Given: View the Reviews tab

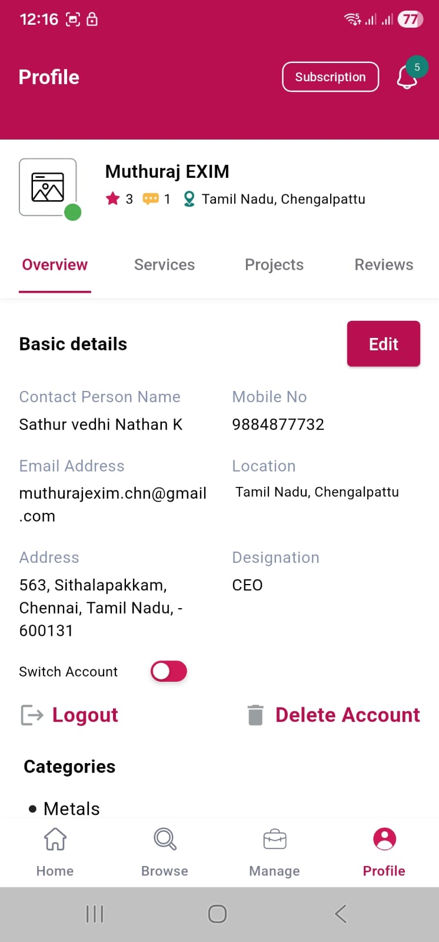Looking at the screenshot, I should click(384, 265).
